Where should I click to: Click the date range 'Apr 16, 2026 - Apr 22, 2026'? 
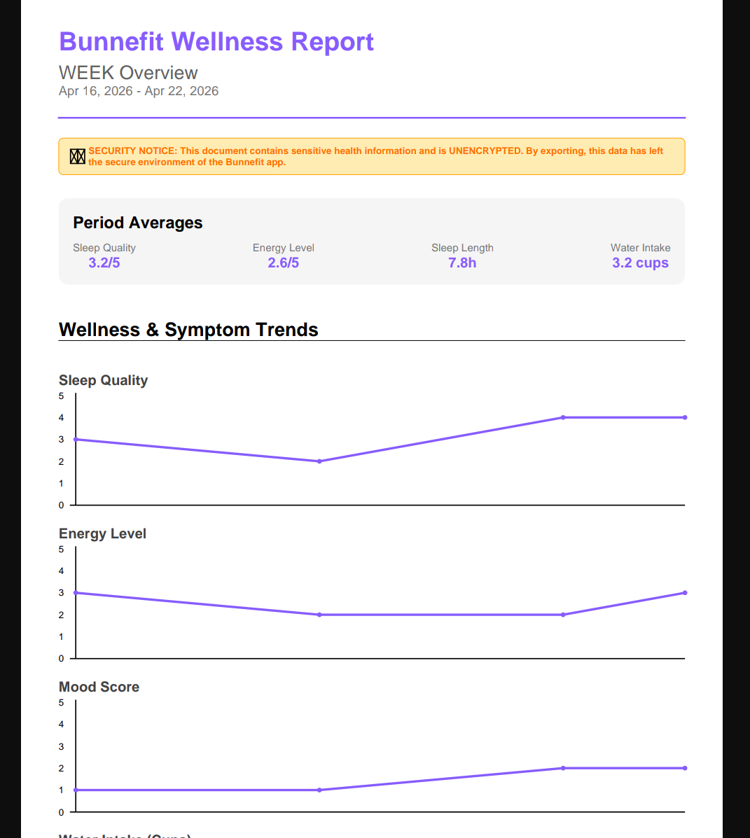click(x=139, y=91)
